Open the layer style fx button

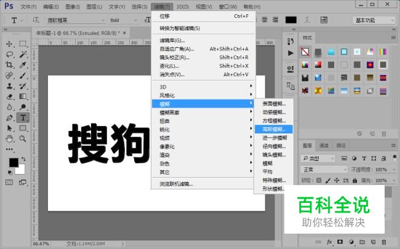pos(329,242)
